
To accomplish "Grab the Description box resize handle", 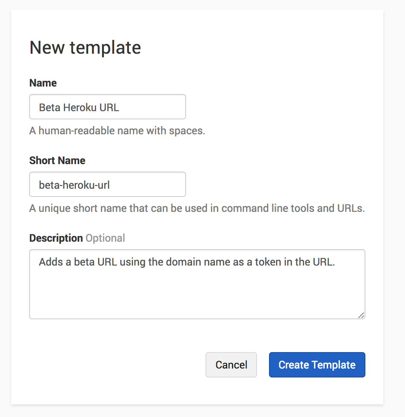I will [x=361, y=315].
